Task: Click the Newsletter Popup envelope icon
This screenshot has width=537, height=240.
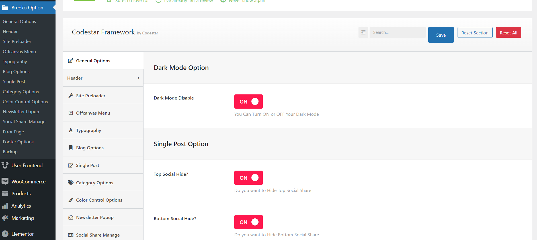Action: coord(71,217)
